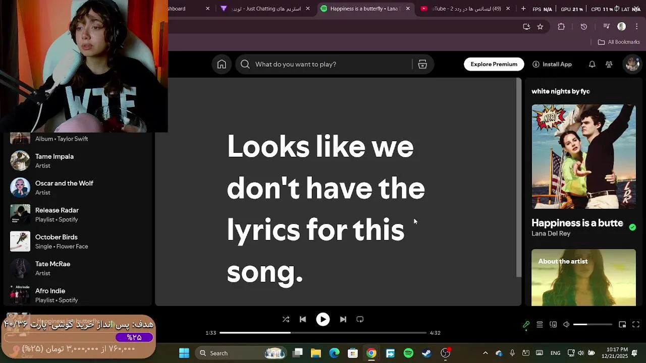Open Steam from taskbar
The image size is (646, 363).
click(427, 353)
